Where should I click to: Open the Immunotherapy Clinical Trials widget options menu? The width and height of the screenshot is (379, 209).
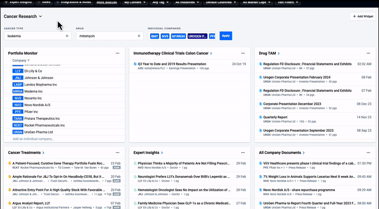pyautogui.click(x=243, y=53)
